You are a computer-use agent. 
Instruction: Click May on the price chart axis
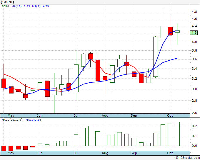coord(11,116)
